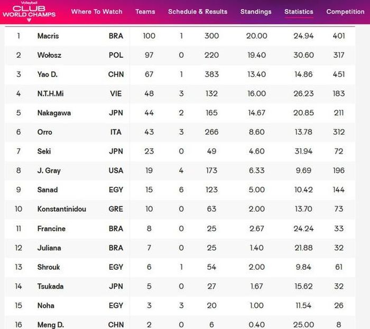Select player Wołosz from POL
Viewport: 370px width, 329px height.
49,55
